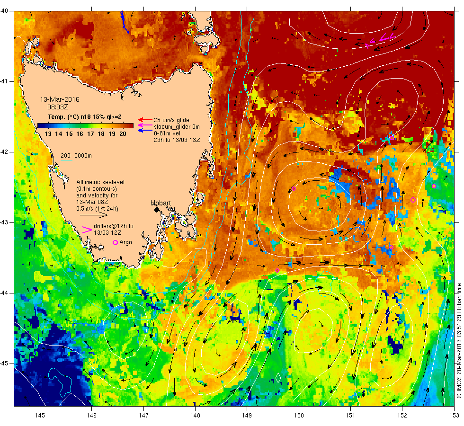Viewport: 464px width, 426px height.
Task: Click the -41 latitude axis label
Action: (4, 81)
